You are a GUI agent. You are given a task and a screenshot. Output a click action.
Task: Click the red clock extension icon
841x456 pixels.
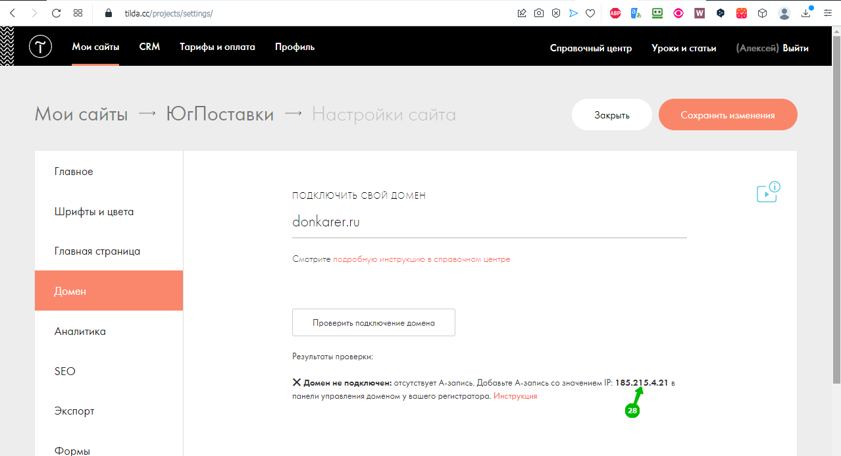point(742,13)
